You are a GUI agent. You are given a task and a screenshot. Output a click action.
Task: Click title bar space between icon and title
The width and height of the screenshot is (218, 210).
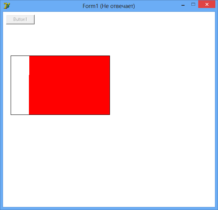[46, 6]
